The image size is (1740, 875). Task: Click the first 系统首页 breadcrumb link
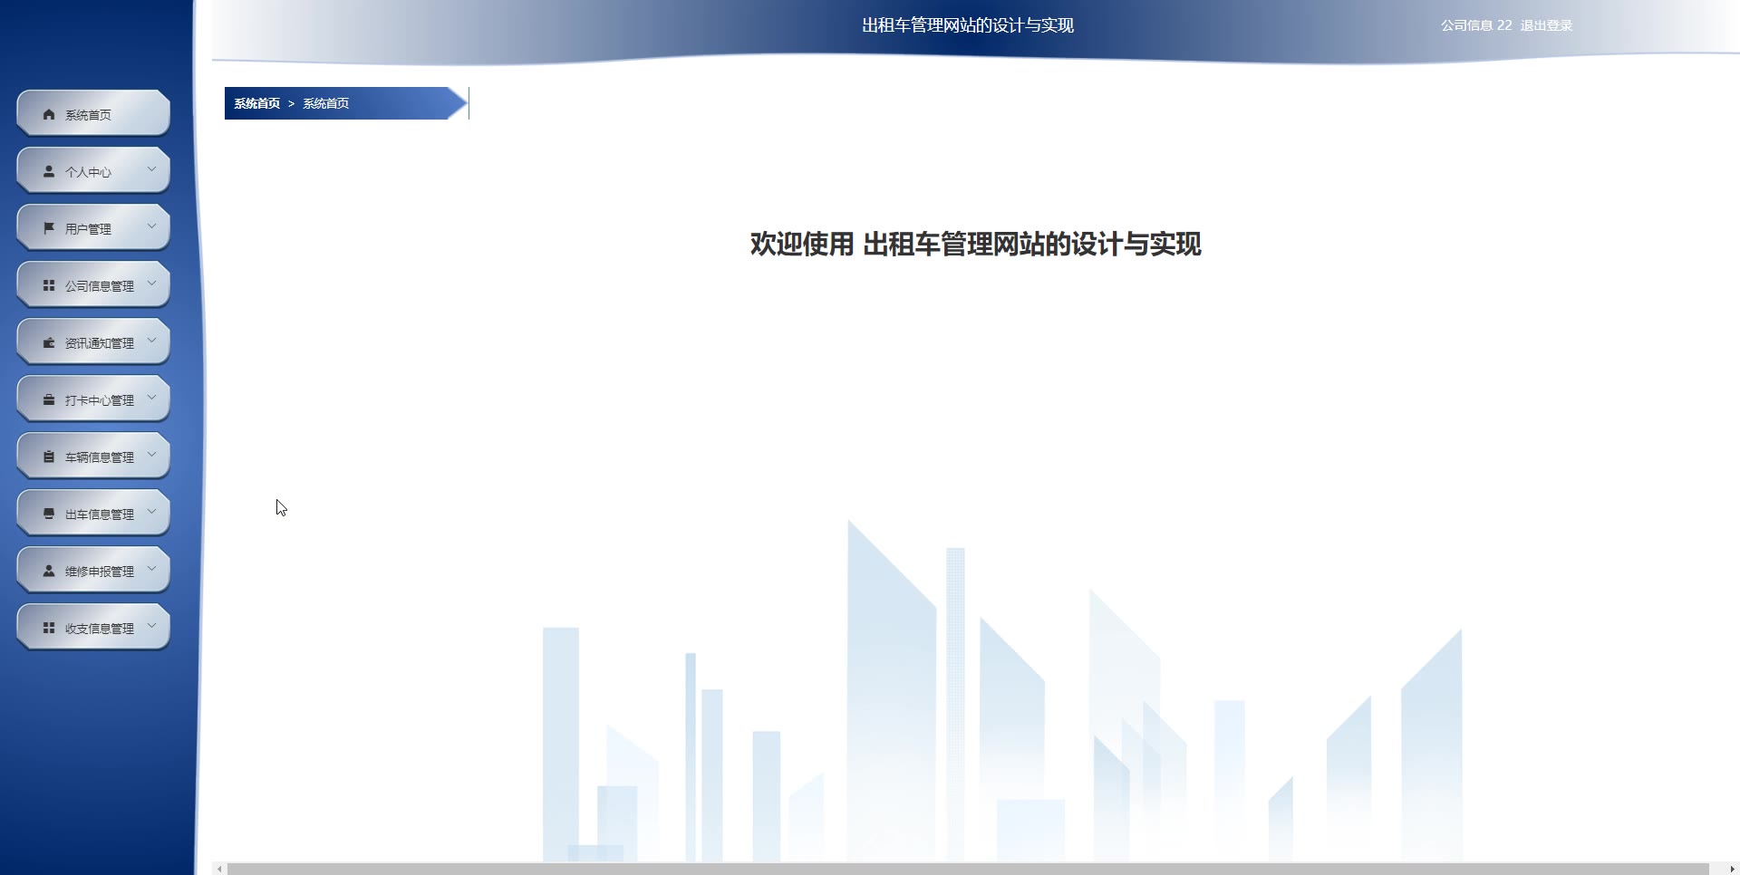pyautogui.click(x=257, y=103)
